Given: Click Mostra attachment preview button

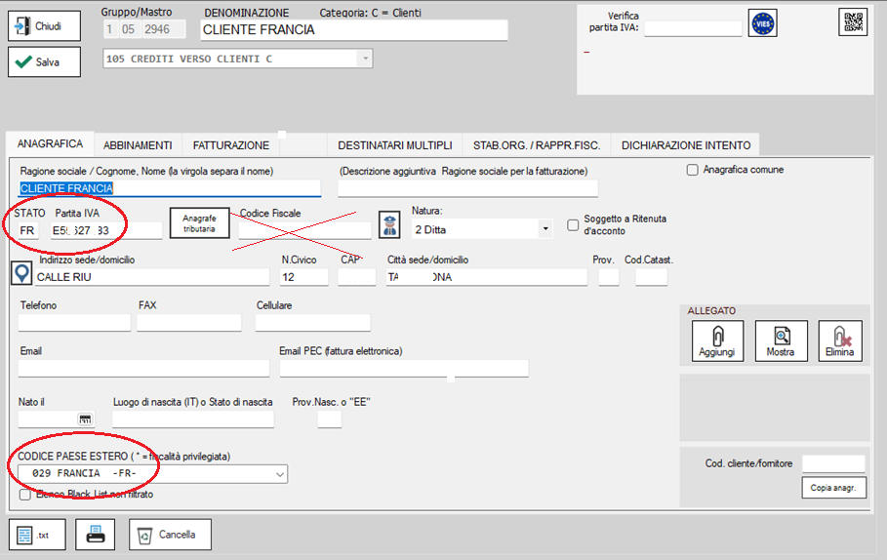Looking at the screenshot, I should tap(781, 340).
